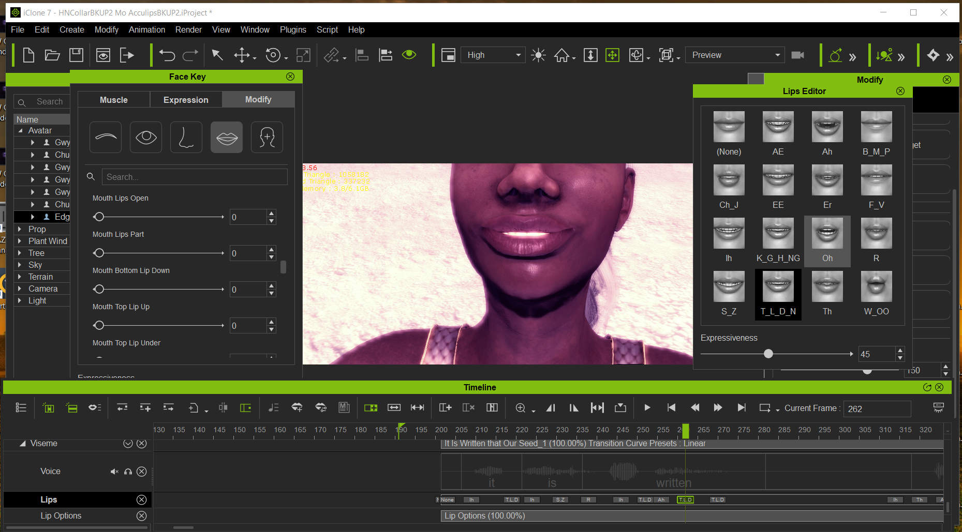Select the eyebrow facial region icon
962x532 pixels.
tap(106, 137)
